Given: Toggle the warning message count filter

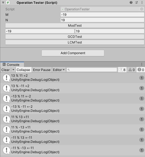Looking at the screenshot, I should [x=132, y=70].
